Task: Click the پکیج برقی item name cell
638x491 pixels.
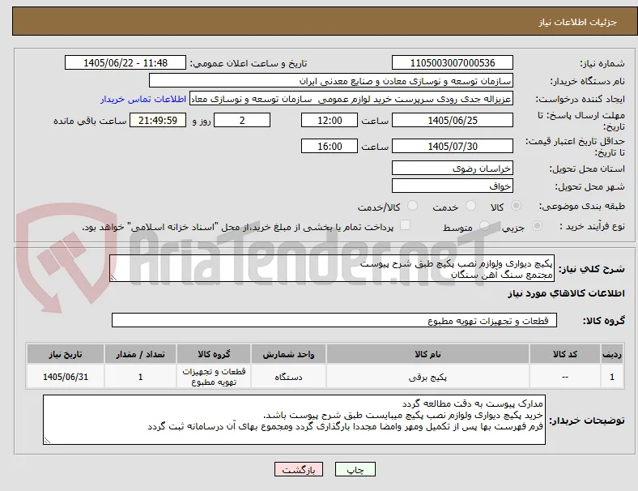Action: pos(427,377)
